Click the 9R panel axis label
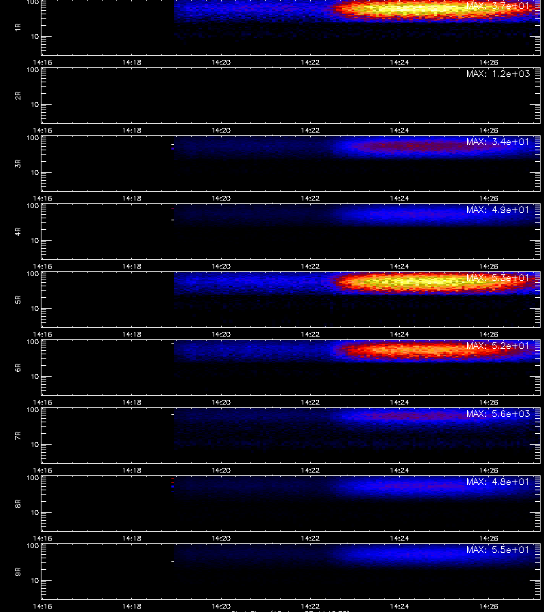The width and height of the screenshot is (544, 612). click(18, 571)
